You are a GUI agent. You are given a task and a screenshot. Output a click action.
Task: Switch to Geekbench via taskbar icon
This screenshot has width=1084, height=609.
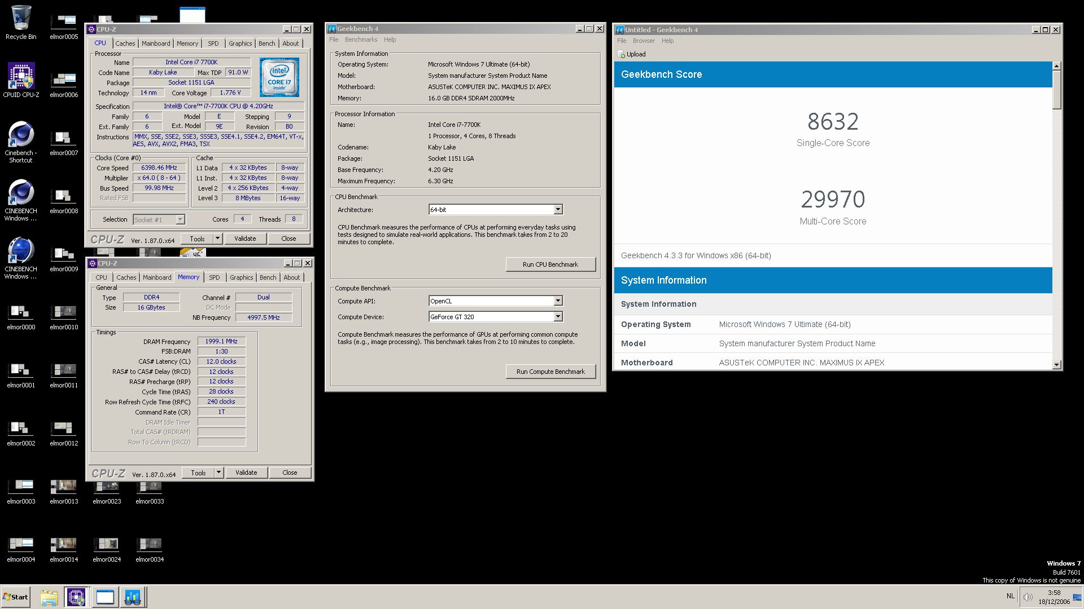point(133,597)
